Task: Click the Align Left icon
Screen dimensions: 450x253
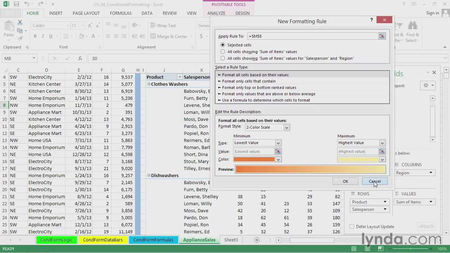Action: tap(108, 36)
